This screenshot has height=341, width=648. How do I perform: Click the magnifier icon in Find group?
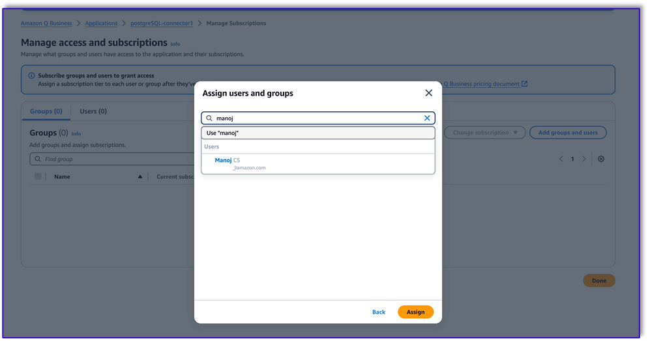[x=38, y=159]
